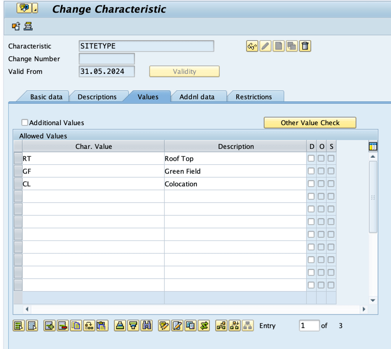Click the scroll right arrow of table
Screen dimensions: 391x349
click(x=364, y=309)
